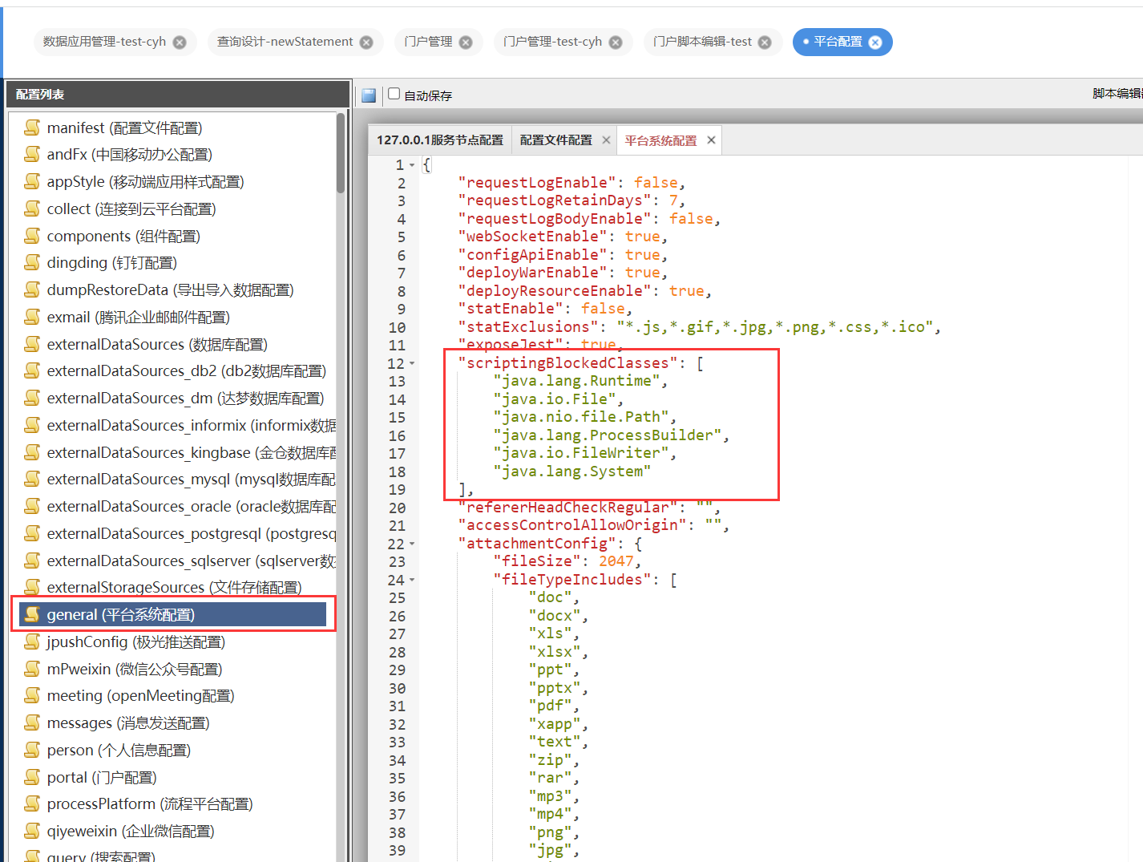Click the "requestLogRetainDays" value 7
The height and width of the screenshot is (862, 1143).
[x=673, y=200]
